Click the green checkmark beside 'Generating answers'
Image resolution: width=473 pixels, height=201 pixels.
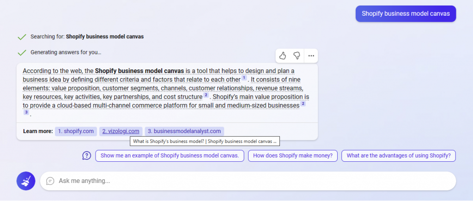22,53
